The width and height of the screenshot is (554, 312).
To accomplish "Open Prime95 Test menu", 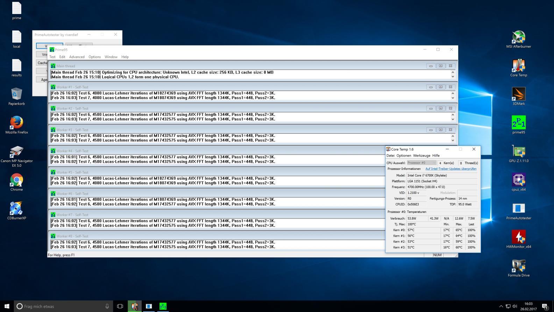I will pos(52,57).
